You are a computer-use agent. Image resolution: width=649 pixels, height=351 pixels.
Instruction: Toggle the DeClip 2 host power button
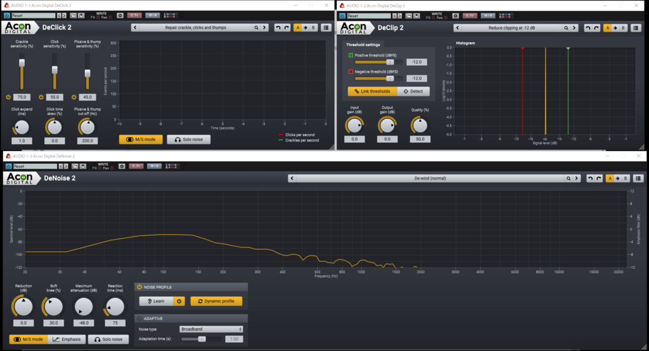tap(342, 16)
